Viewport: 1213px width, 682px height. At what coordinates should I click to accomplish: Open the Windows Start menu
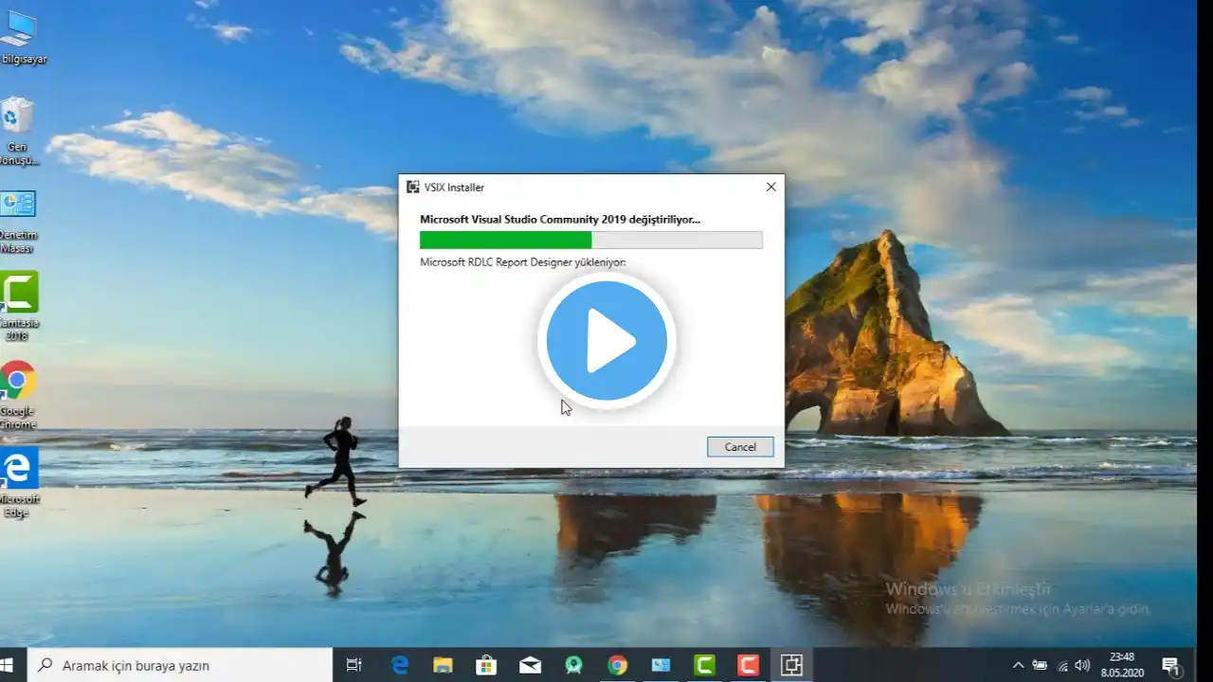tap(8, 665)
